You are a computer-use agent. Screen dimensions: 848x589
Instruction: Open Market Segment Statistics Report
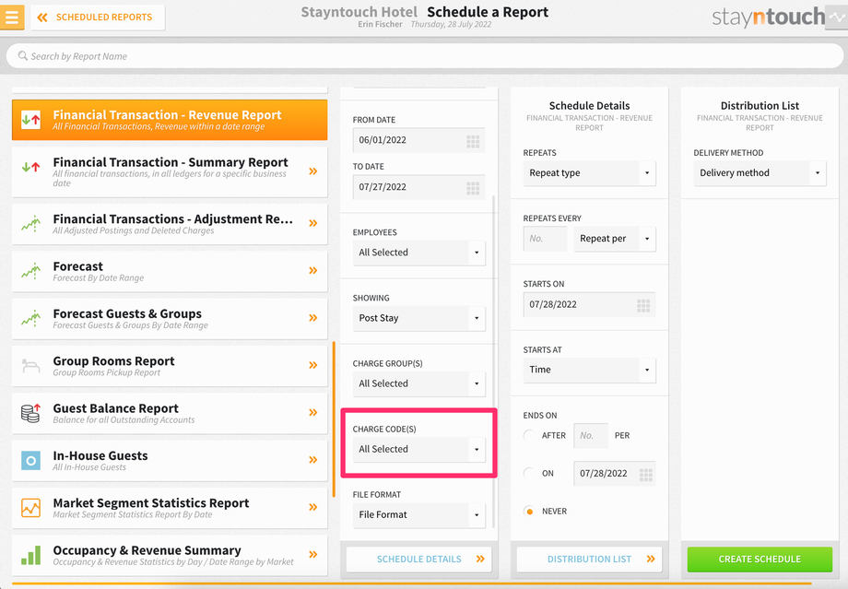tap(170, 508)
